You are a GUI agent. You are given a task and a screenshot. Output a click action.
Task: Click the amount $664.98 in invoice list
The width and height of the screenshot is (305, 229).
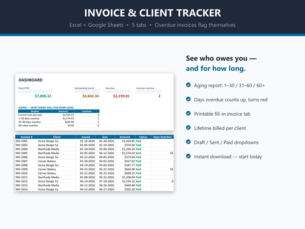pos(129,169)
